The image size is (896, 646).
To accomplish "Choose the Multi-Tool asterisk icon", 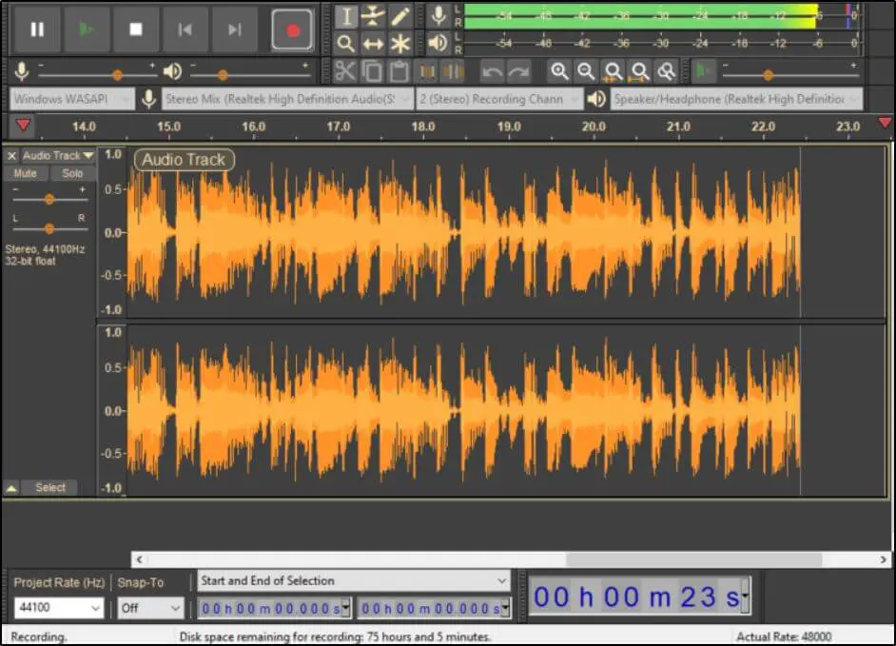I will pyautogui.click(x=400, y=44).
